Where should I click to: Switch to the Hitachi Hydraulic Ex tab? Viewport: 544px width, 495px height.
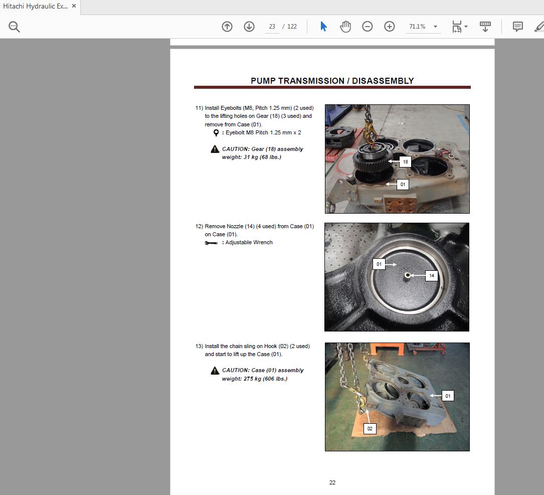coord(35,6)
